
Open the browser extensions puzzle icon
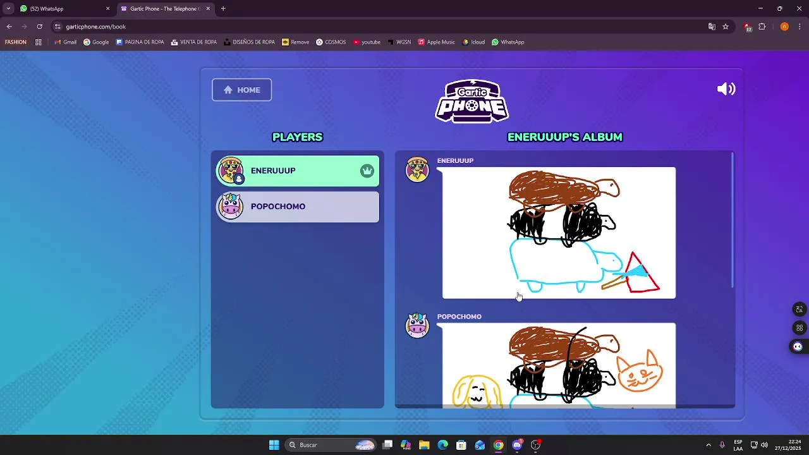click(762, 27)
